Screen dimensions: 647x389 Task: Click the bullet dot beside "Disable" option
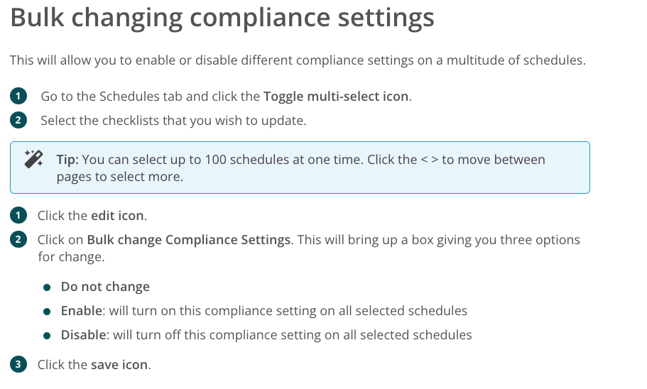(47, 335)
